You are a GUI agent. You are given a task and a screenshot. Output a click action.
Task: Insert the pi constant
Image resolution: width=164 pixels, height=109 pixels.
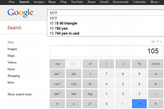(57, 104)
